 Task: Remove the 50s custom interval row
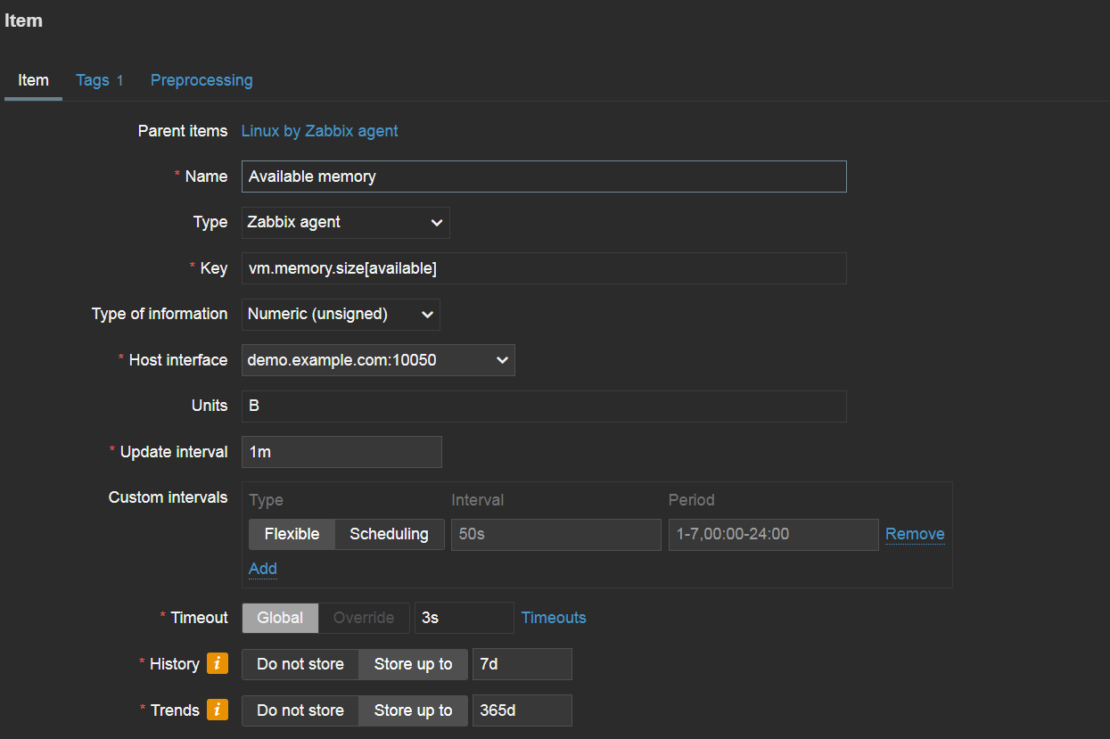(x=915, y=534)
